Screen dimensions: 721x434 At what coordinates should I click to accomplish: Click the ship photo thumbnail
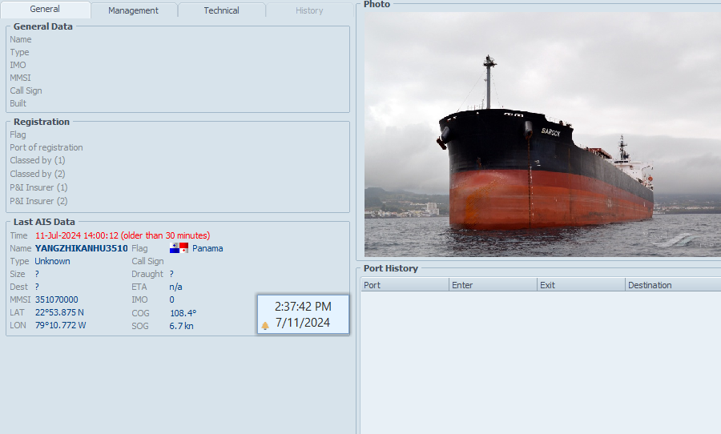(x=542, y=135)
